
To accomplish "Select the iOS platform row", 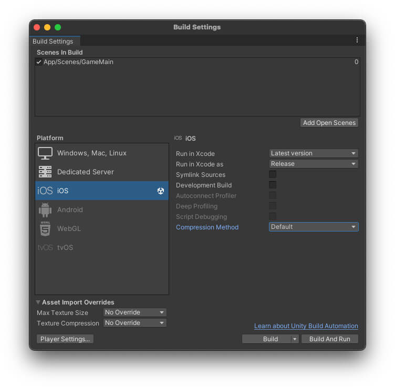I will point(102,191).
